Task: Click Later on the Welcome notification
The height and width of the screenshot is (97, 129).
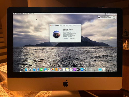Action: click(x=114, y=18)
